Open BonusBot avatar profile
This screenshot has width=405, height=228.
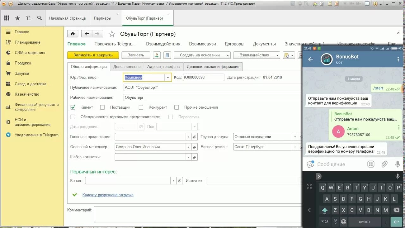(x=327, y=59)
